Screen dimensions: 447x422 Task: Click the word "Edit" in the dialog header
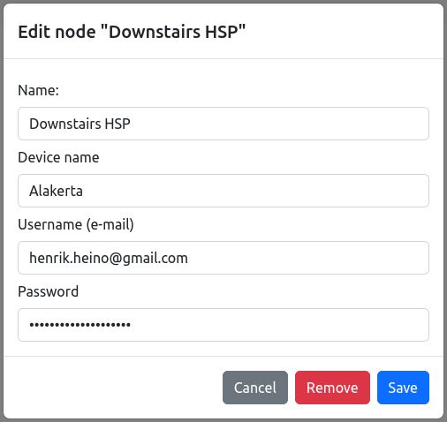point(34,32)
